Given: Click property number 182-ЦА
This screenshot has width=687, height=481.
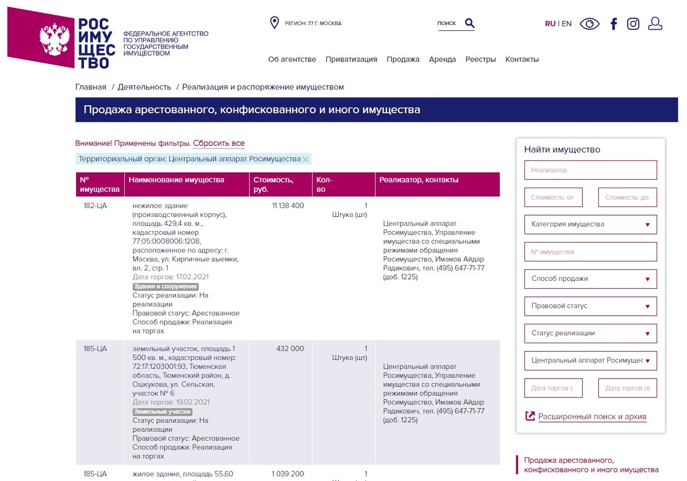Looking at the screenshot, I should (95, 205).
